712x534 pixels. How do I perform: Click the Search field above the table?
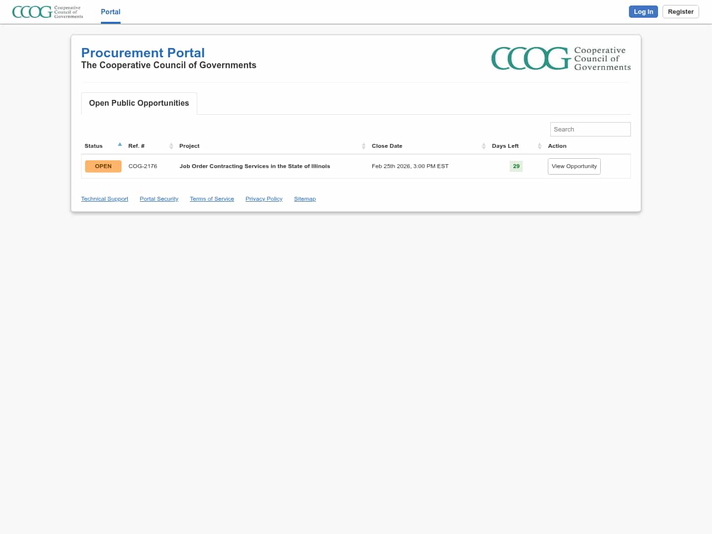[x=590, y=129]
